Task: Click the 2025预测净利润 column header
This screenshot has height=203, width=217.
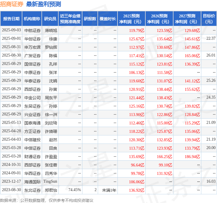Action: 131,19
